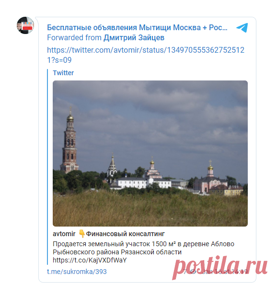The height and width of the screenshot is (285, 277).
Task: Click the view count number 7
Action: tap(185, 272)
